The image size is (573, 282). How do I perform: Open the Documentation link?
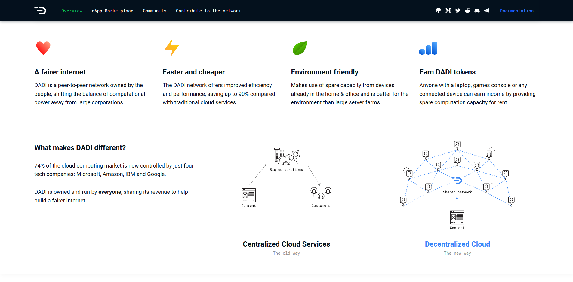[517, 11]
